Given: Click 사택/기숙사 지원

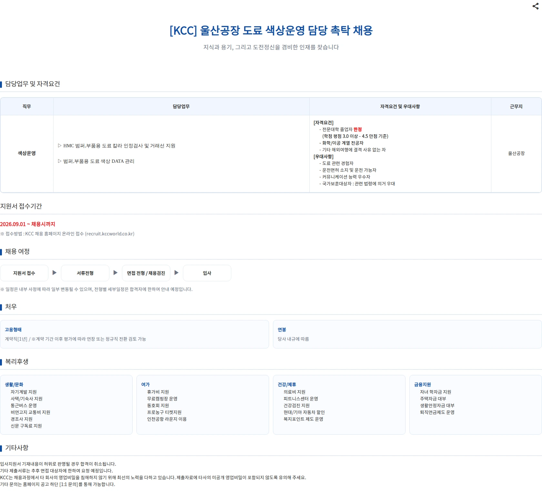Looking at the screenshot, I should pos(26,399).
